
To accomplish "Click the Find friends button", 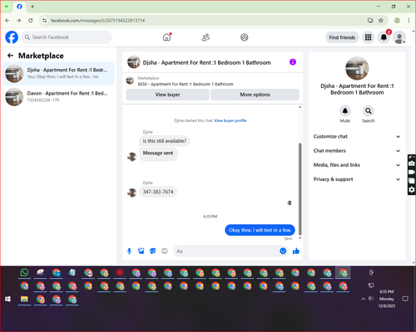I will 342,37.
